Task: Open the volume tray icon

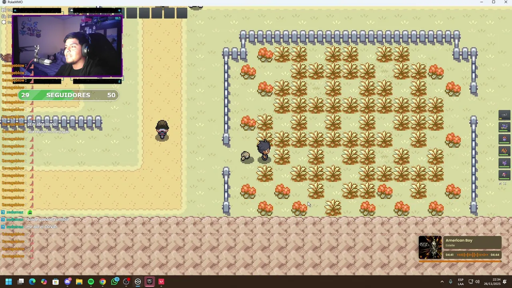Action: coord(477,282)
